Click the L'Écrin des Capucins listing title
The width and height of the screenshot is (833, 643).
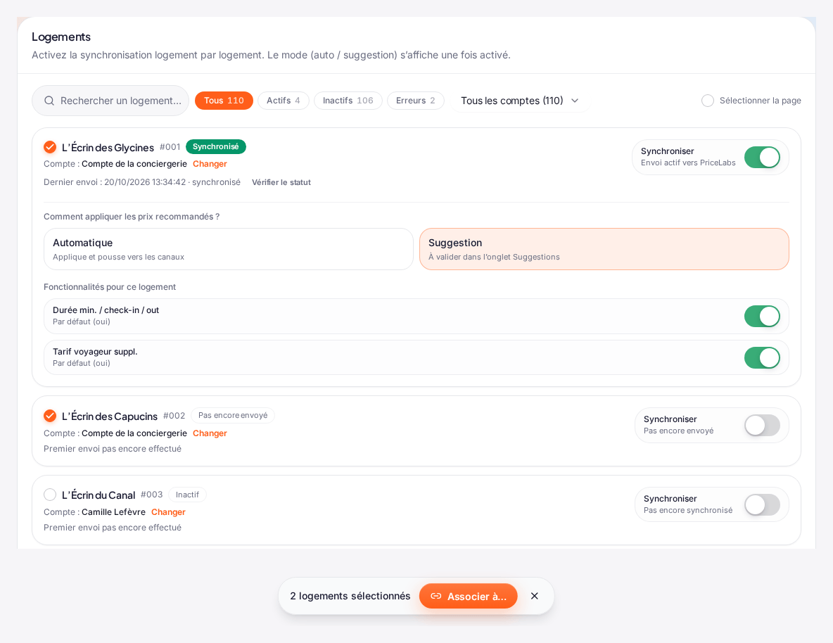point(110,416)
